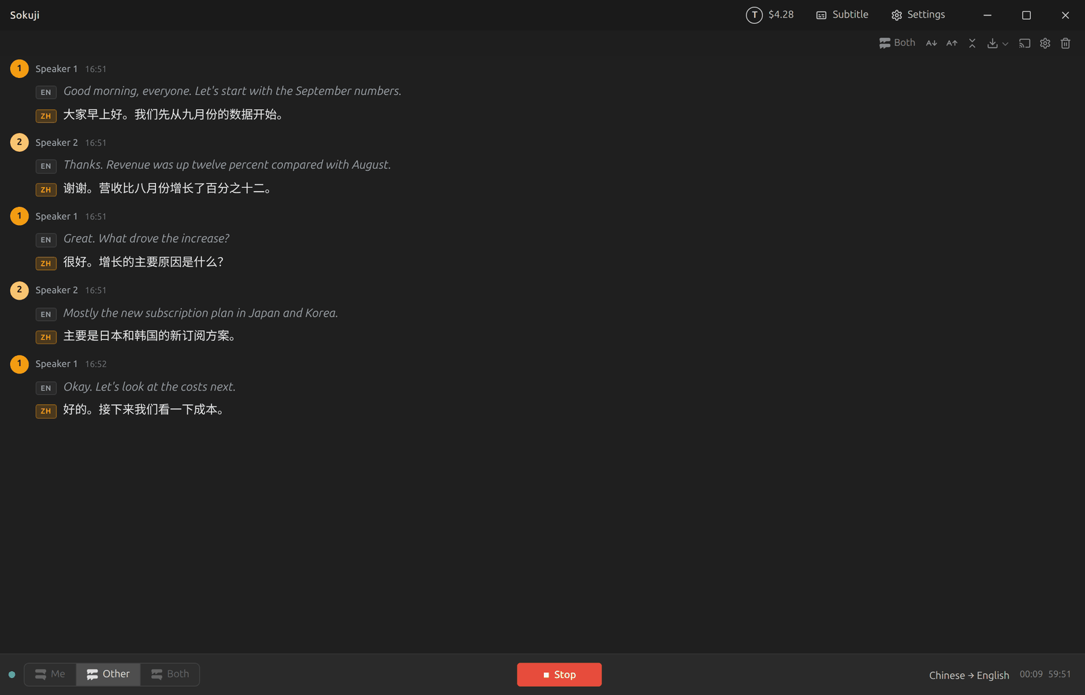The image size is (1085, 695).
Task: Click Speaker 1 avatar for 'Good morning' message
Action: (19, 68)
